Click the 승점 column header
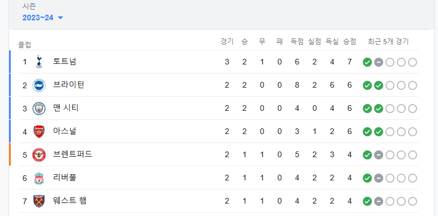 349,42
